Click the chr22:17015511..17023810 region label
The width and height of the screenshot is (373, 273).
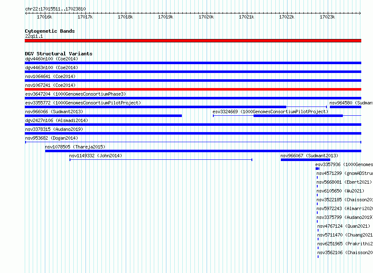(x=55, y=9)
